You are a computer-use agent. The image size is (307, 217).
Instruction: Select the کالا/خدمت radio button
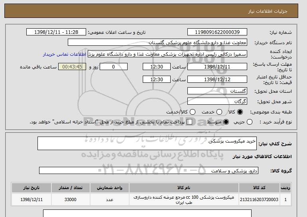[193, 112]
